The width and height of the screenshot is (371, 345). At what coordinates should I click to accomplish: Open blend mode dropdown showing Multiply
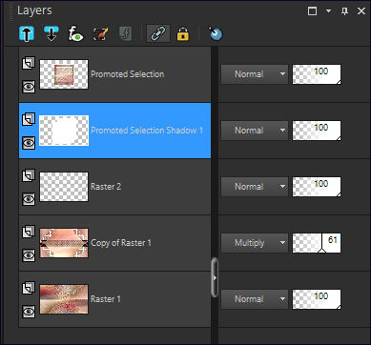tap(255, 243)
